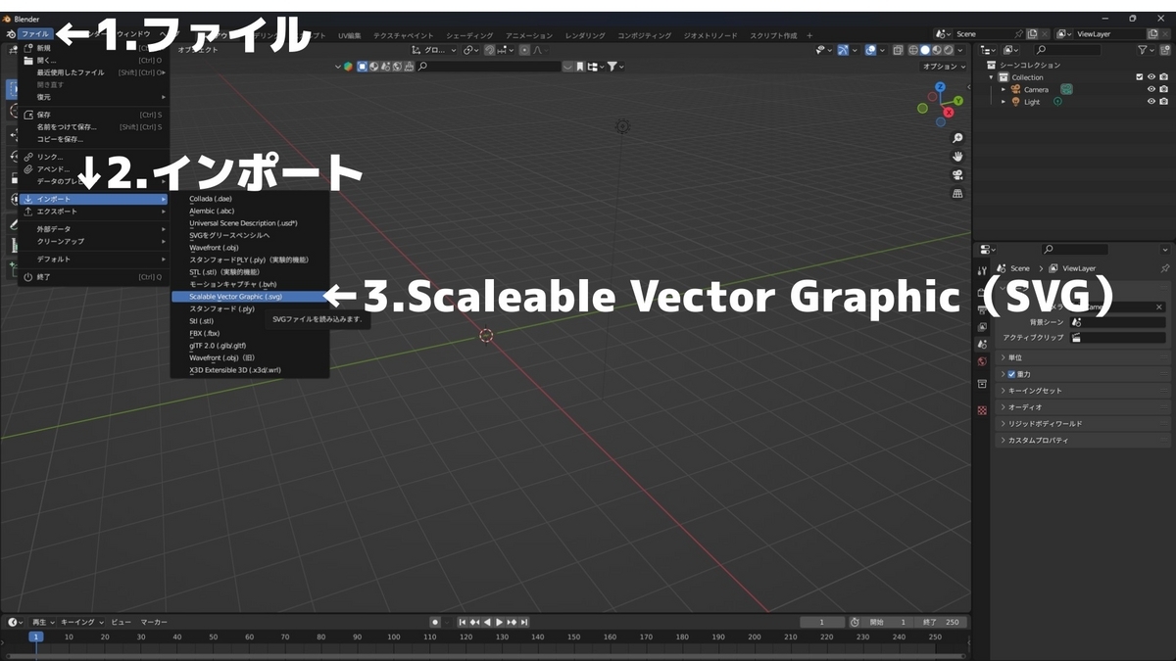Open the オプション dropdown in viewport

point(943,66)
